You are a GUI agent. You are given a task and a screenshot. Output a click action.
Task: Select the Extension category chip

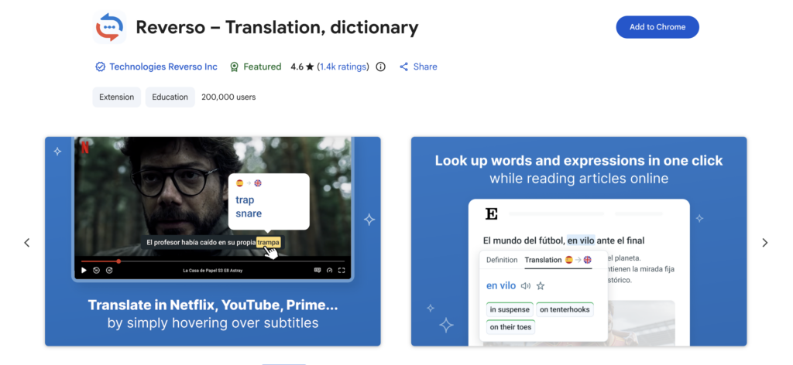coord(116,97)
